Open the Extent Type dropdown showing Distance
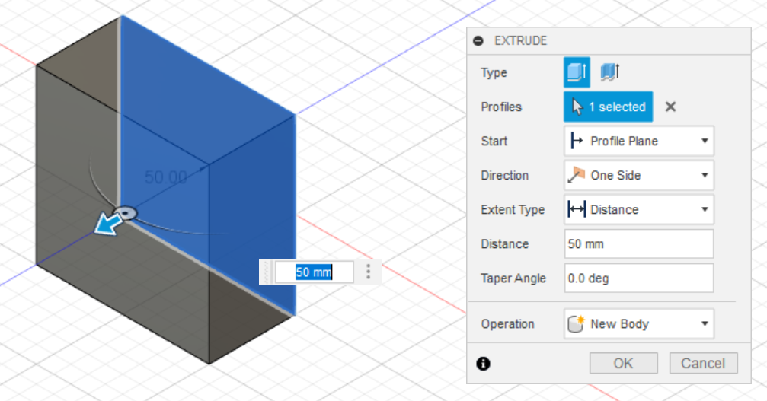767x401 pixels. (639, 209)
